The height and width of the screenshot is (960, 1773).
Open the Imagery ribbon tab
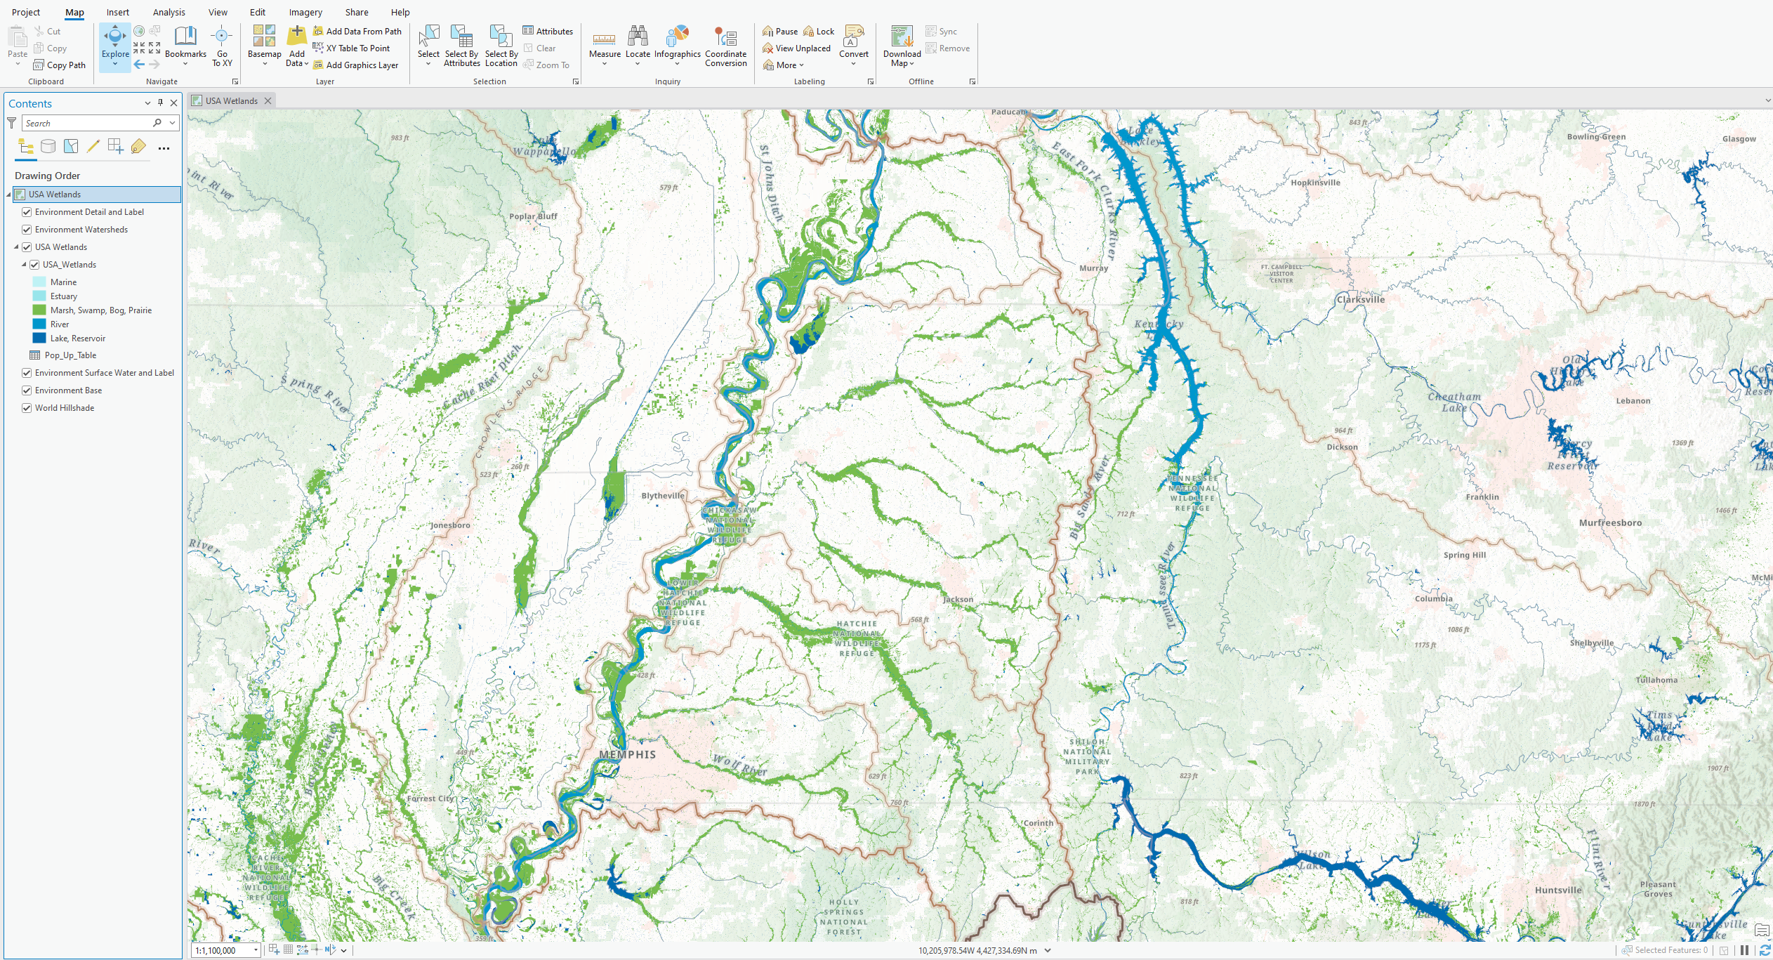click(305, 12)
